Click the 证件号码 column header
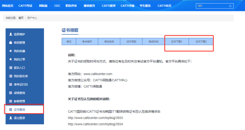This screenshot has height=130, width=245. (131, 41)
